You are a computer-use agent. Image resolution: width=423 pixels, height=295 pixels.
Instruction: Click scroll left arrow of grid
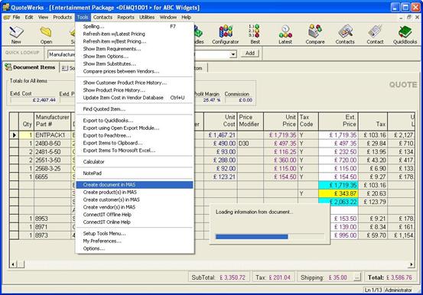[13, 264]
